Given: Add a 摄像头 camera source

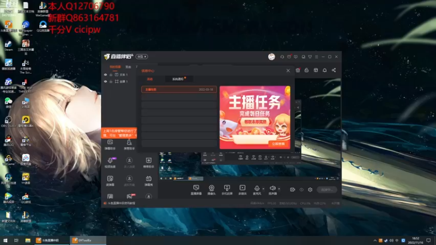Looking at the screenshot, I should (x=211, y=189).
